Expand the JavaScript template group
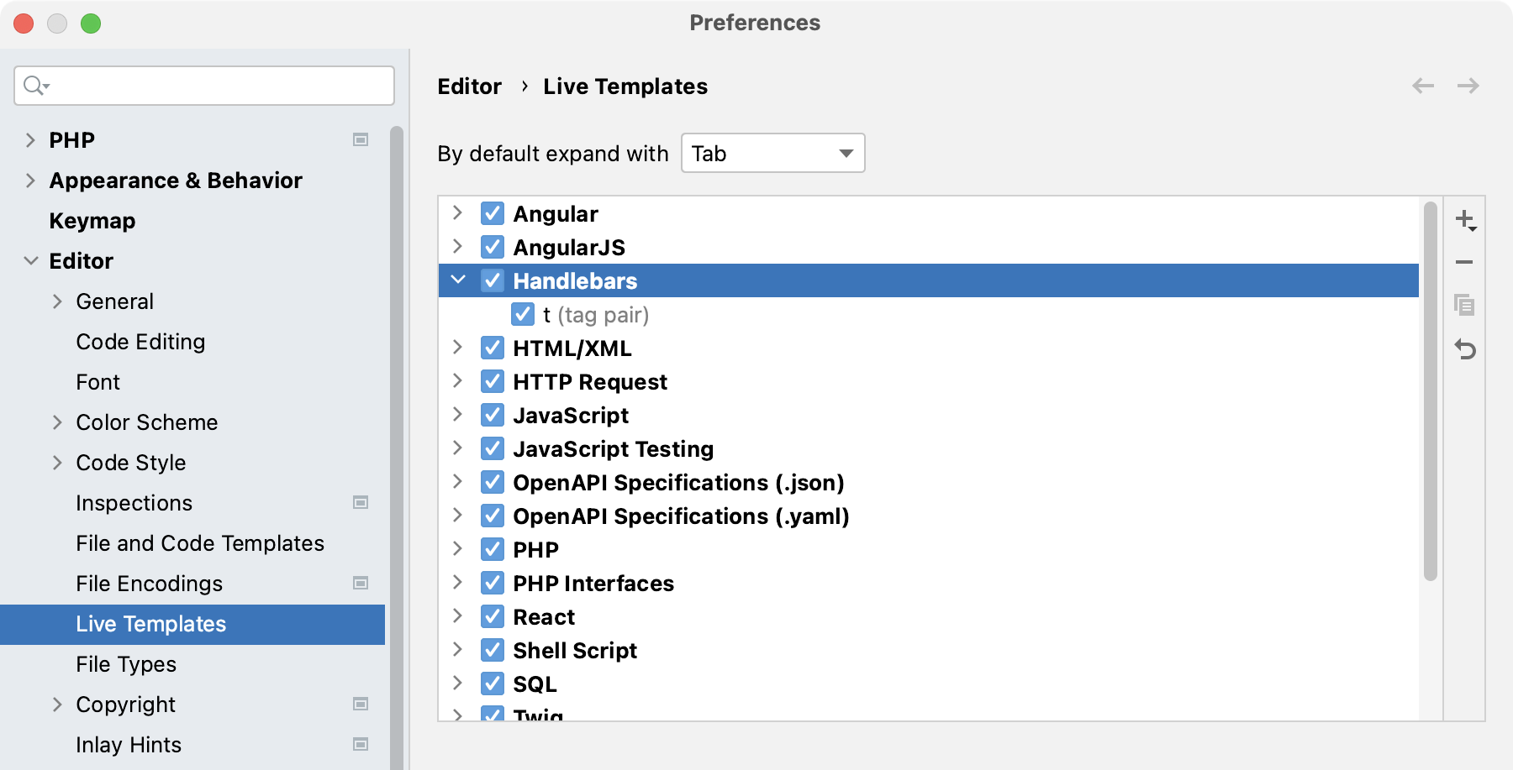 457,415
